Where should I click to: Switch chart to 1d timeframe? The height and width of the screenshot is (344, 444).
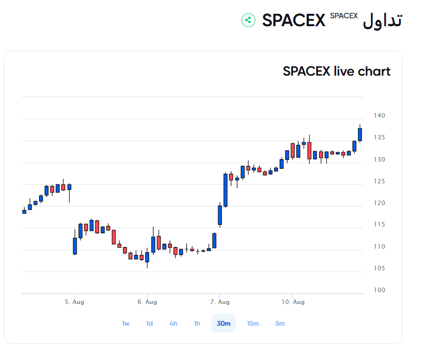(x=150, y=323)
